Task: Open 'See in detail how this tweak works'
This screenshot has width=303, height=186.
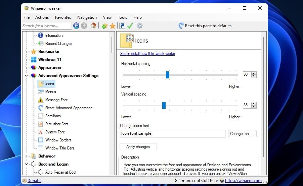Action: coord(147,54)
